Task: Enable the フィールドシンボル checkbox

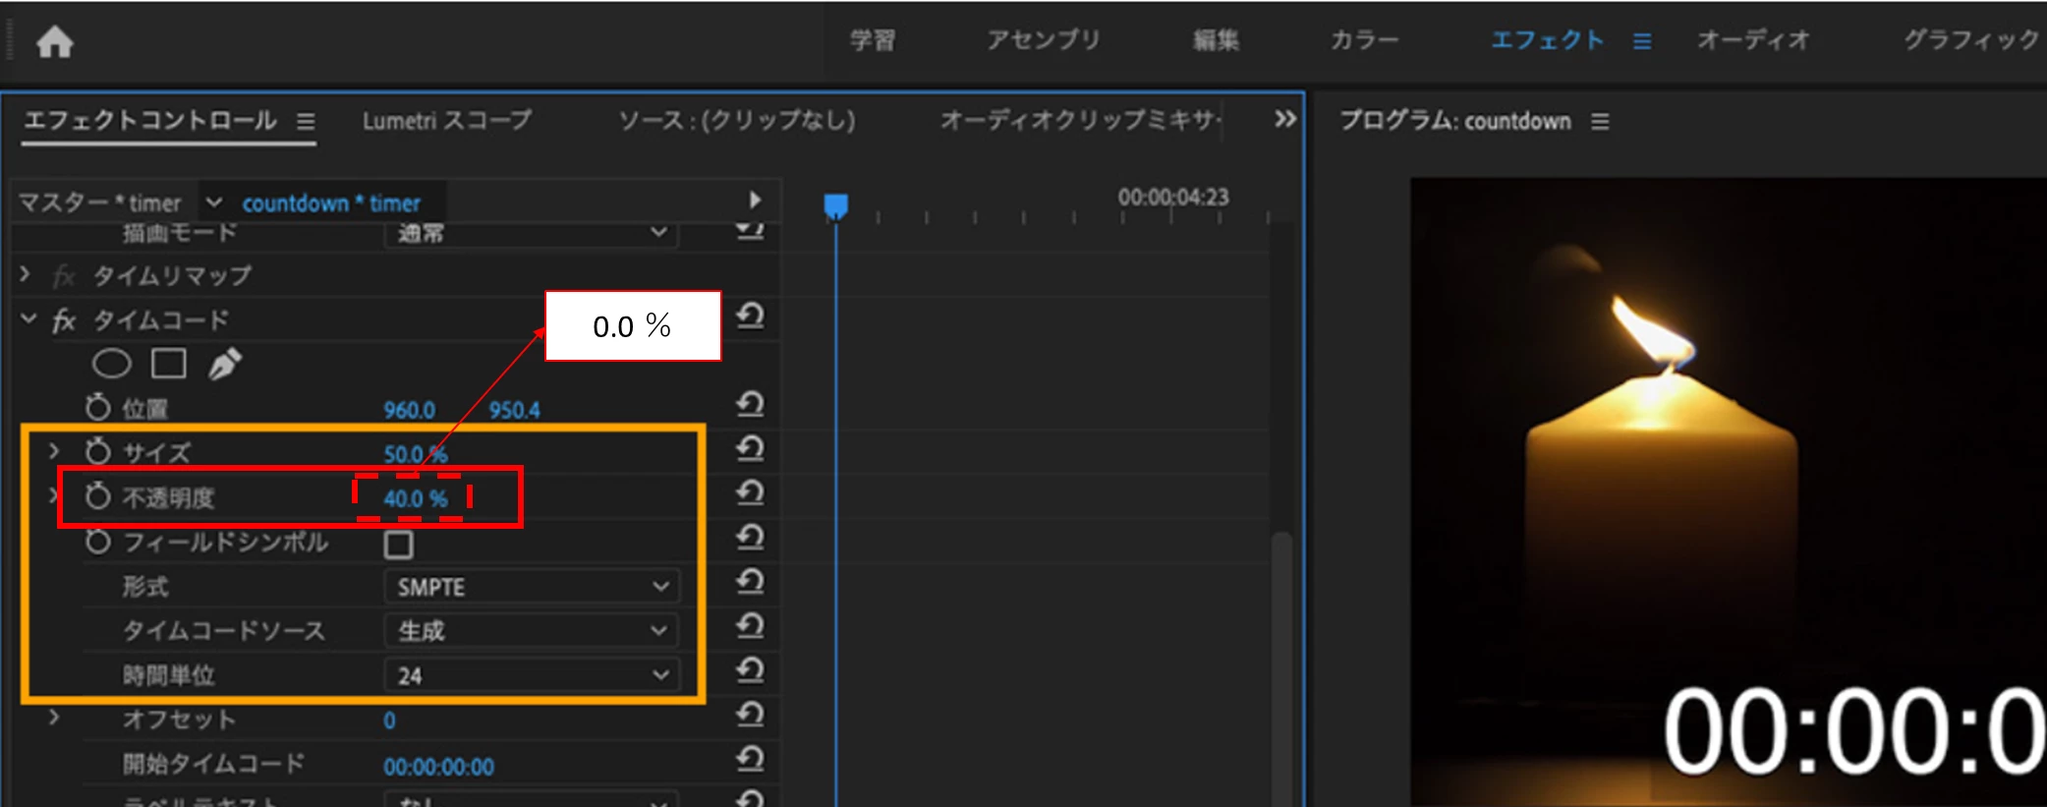Action: pos(398,544)
